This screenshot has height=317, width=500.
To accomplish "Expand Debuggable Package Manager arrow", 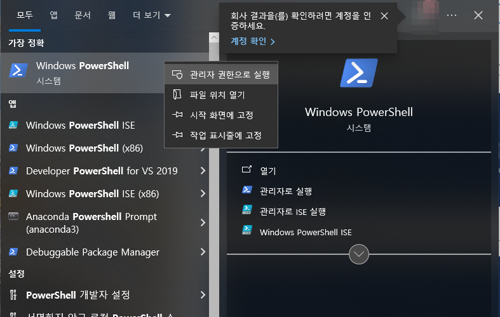I will (x=203, y=252).
